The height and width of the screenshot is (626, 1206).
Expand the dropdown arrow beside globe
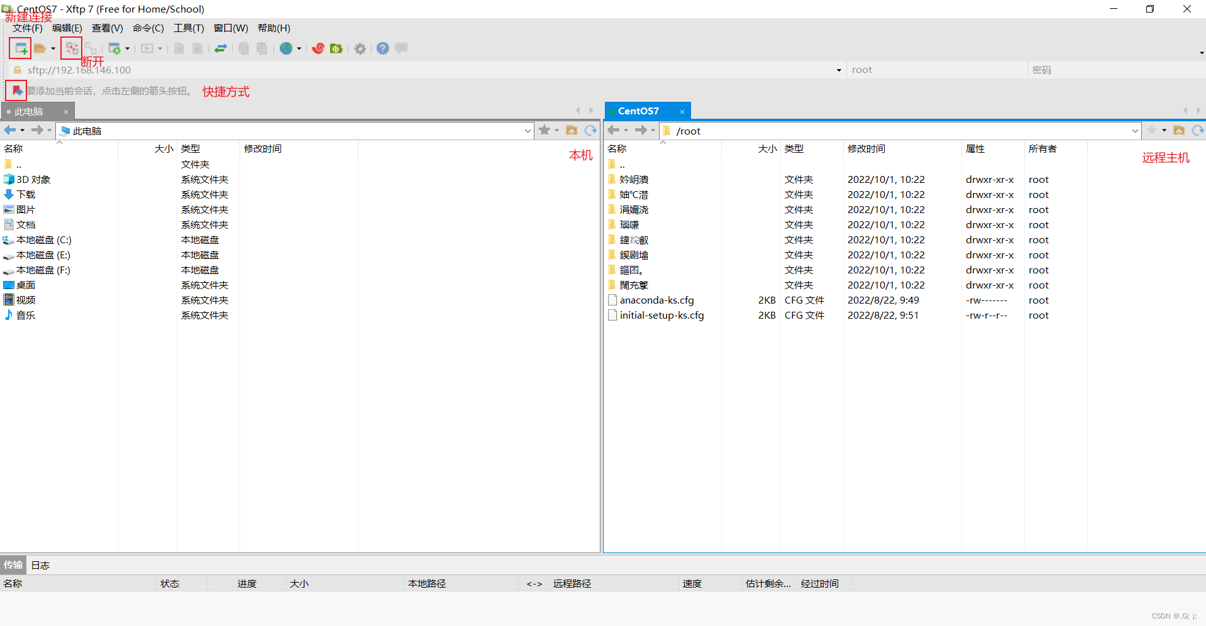299,48
